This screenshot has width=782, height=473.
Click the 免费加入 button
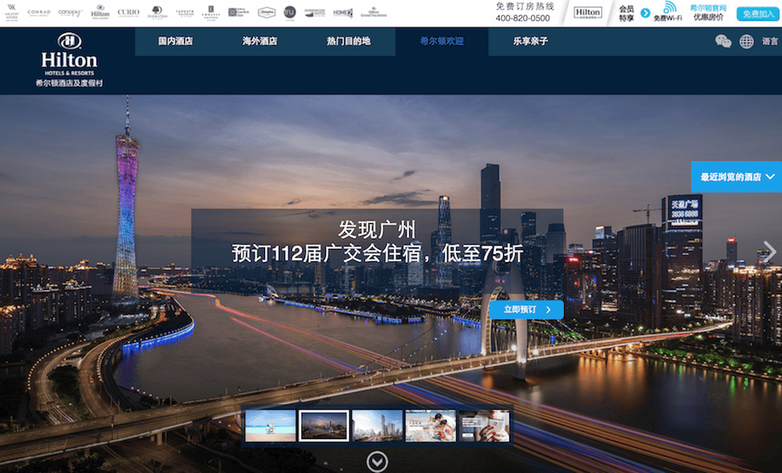coord(757,14)
